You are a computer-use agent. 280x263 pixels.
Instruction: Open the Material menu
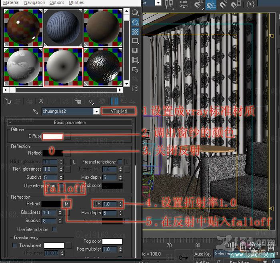click(x=11, y=2)
